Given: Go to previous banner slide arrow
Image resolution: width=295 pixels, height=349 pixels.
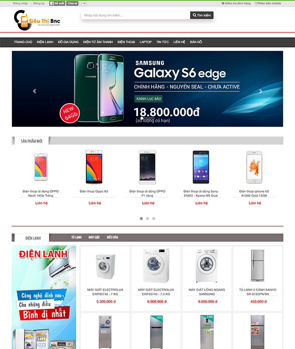Looking at the screenshot, I should 35,91.
